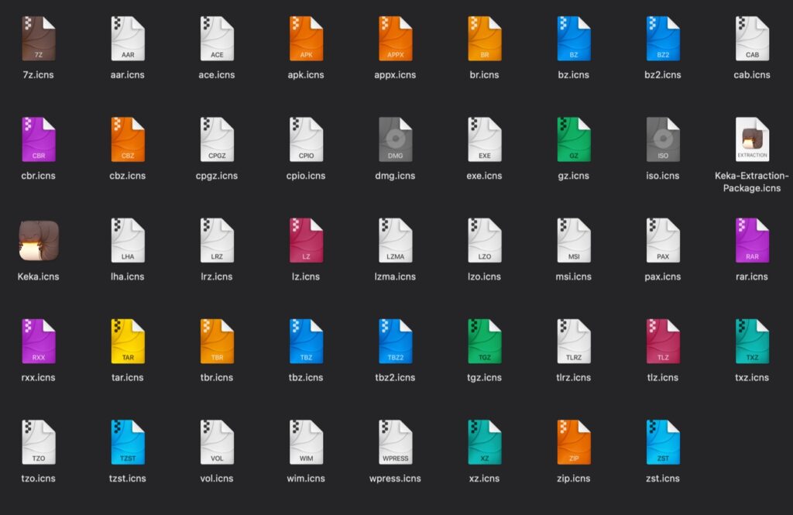793x515 pixels.
Task: Select the lzma.icns name label
Action: pyautogui.click(x=396, y=276)
